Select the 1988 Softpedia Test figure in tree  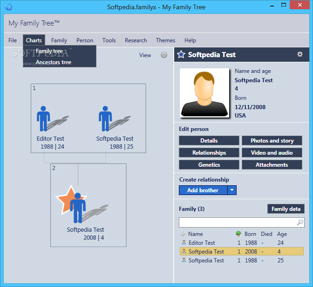(105, 119)
